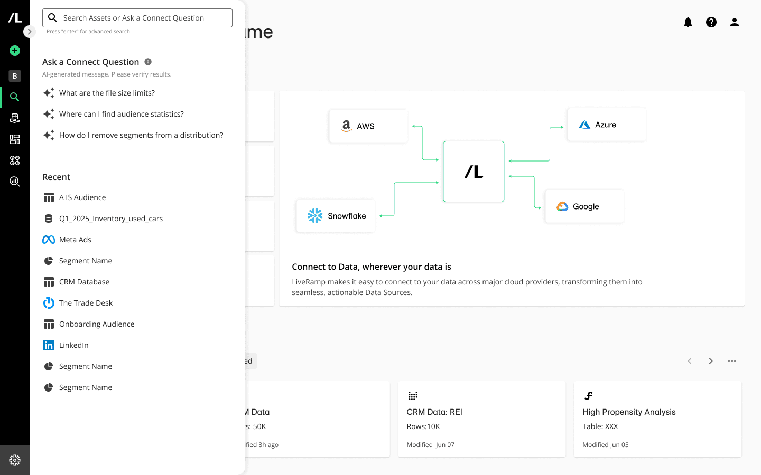Expand the sidebar with the chevron toggle
Screen dimensions: 761x475
(x=30, y=32)
